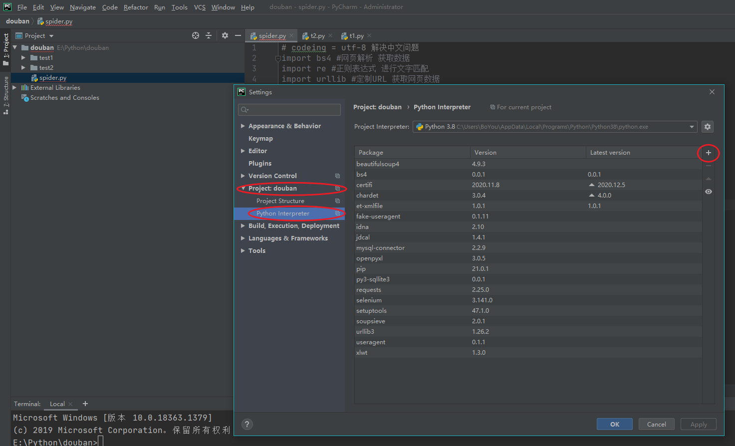Expand the test2 folder
735x446 pixels.
coord(23,68)
